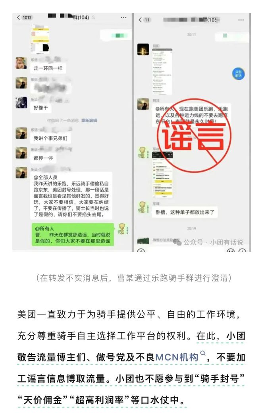Viewport: 262px width, 419px height.
Task: Open the dark order screenshot thumbnail
Action: tap(162, 174)
